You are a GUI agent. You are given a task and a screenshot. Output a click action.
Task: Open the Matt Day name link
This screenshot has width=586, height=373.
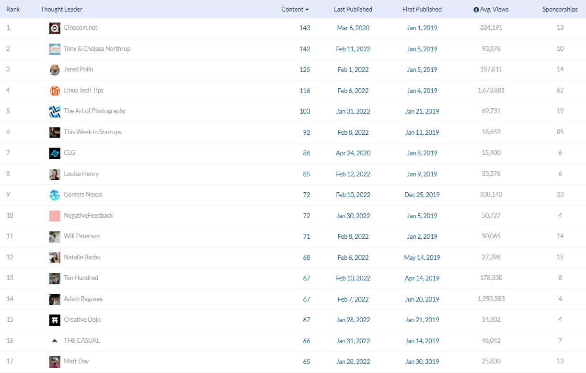click(77, 361)
